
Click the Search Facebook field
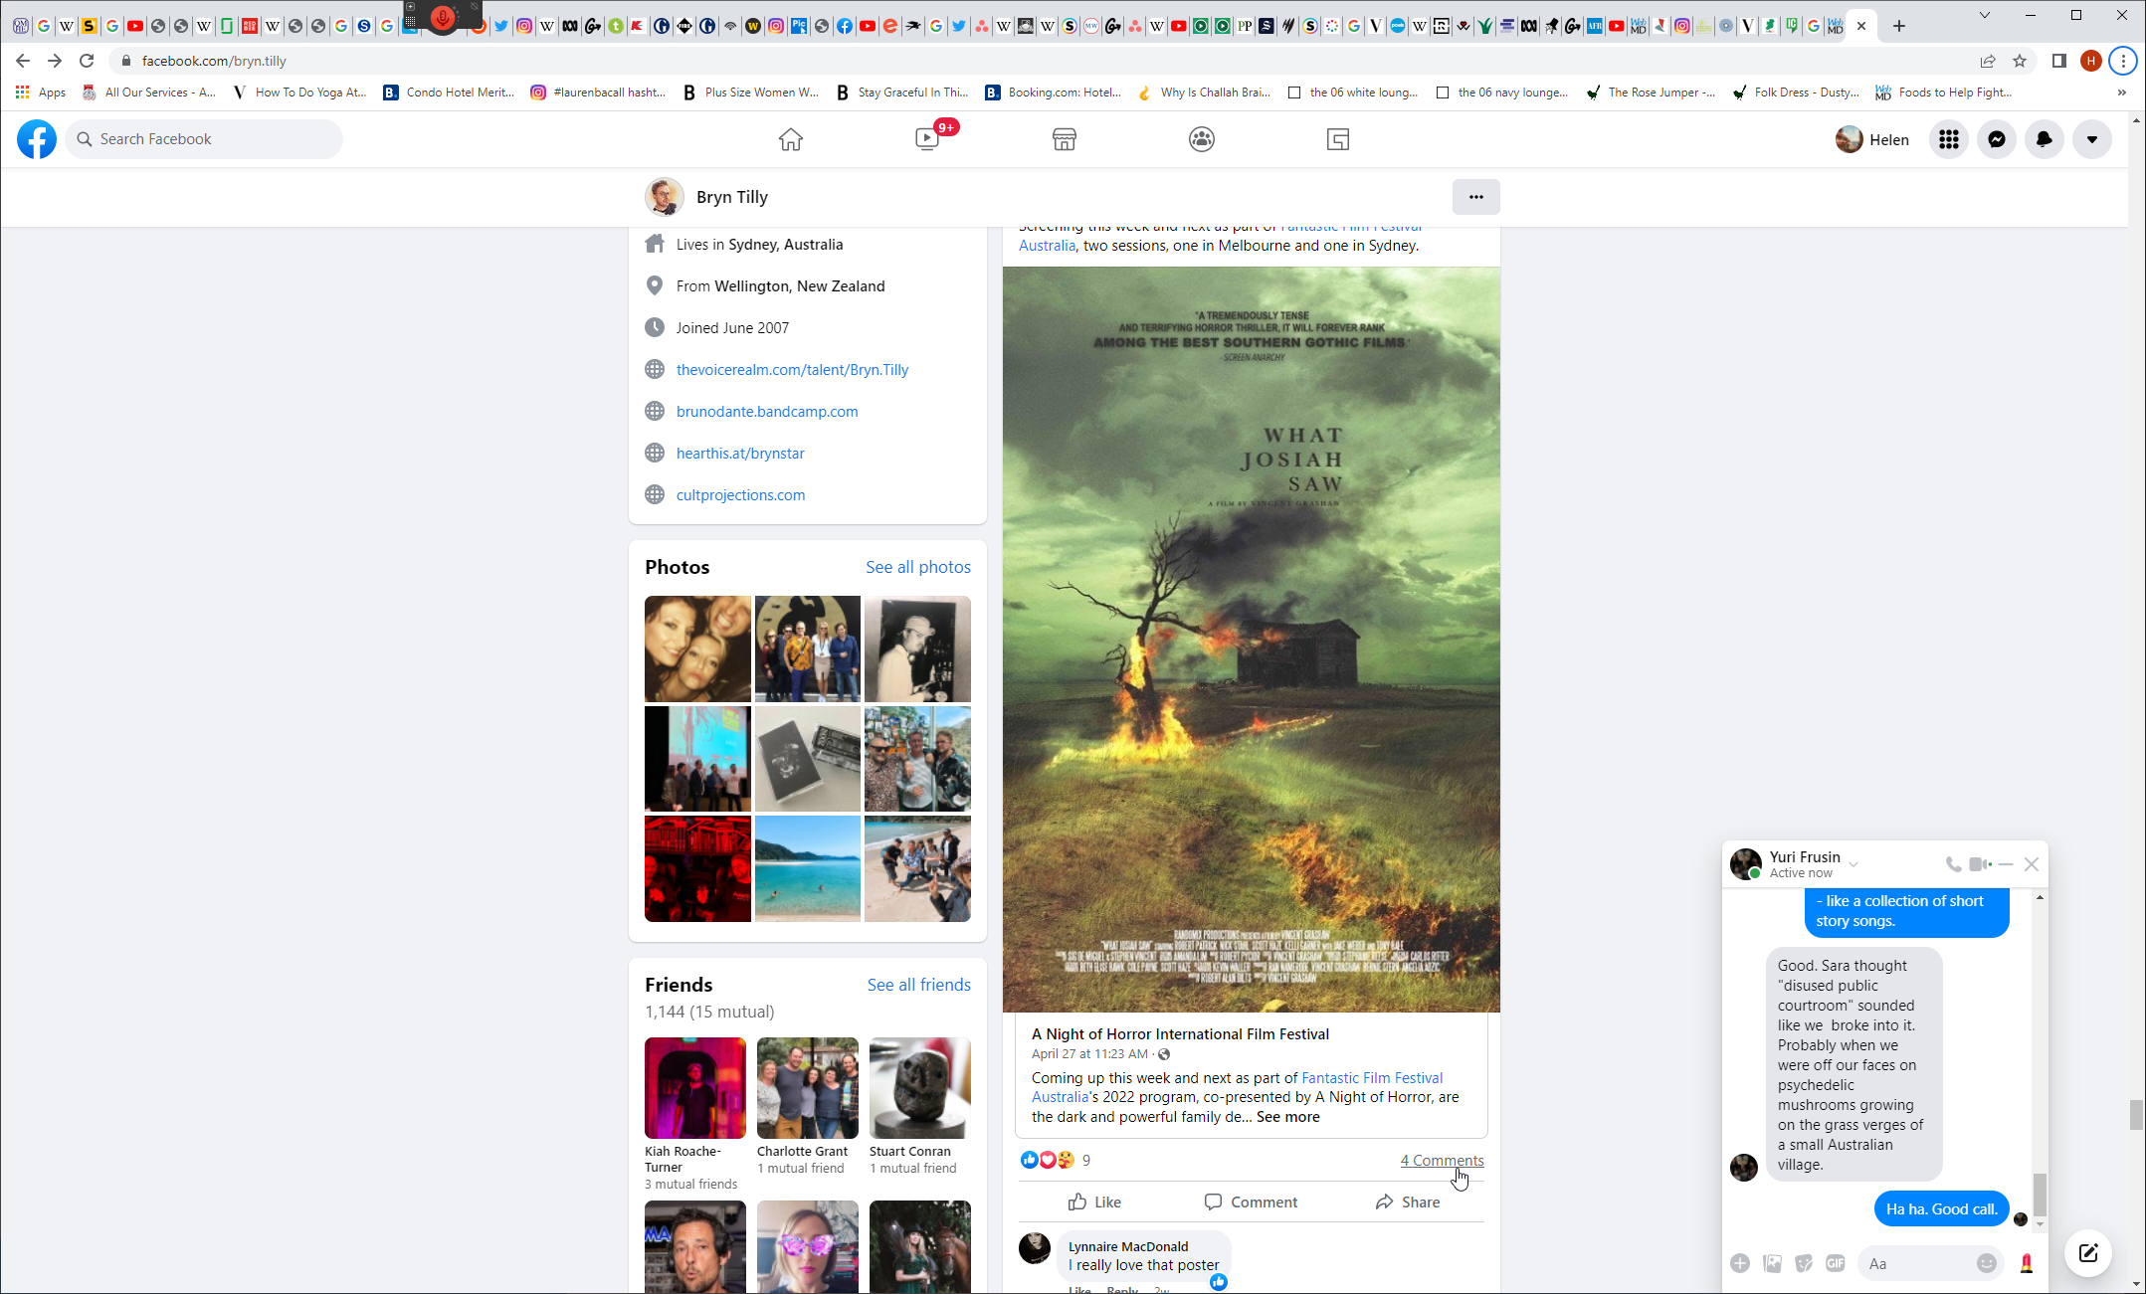click(x=205, y=139)
